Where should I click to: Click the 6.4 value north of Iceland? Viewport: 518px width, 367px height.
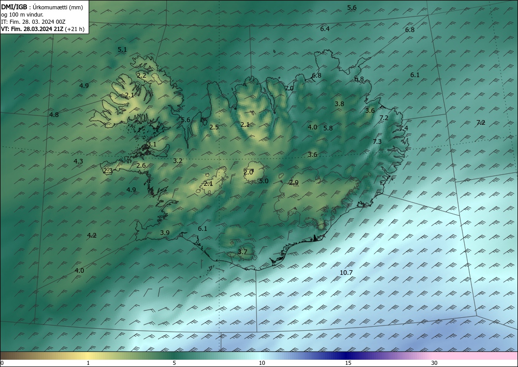point(325,28)
